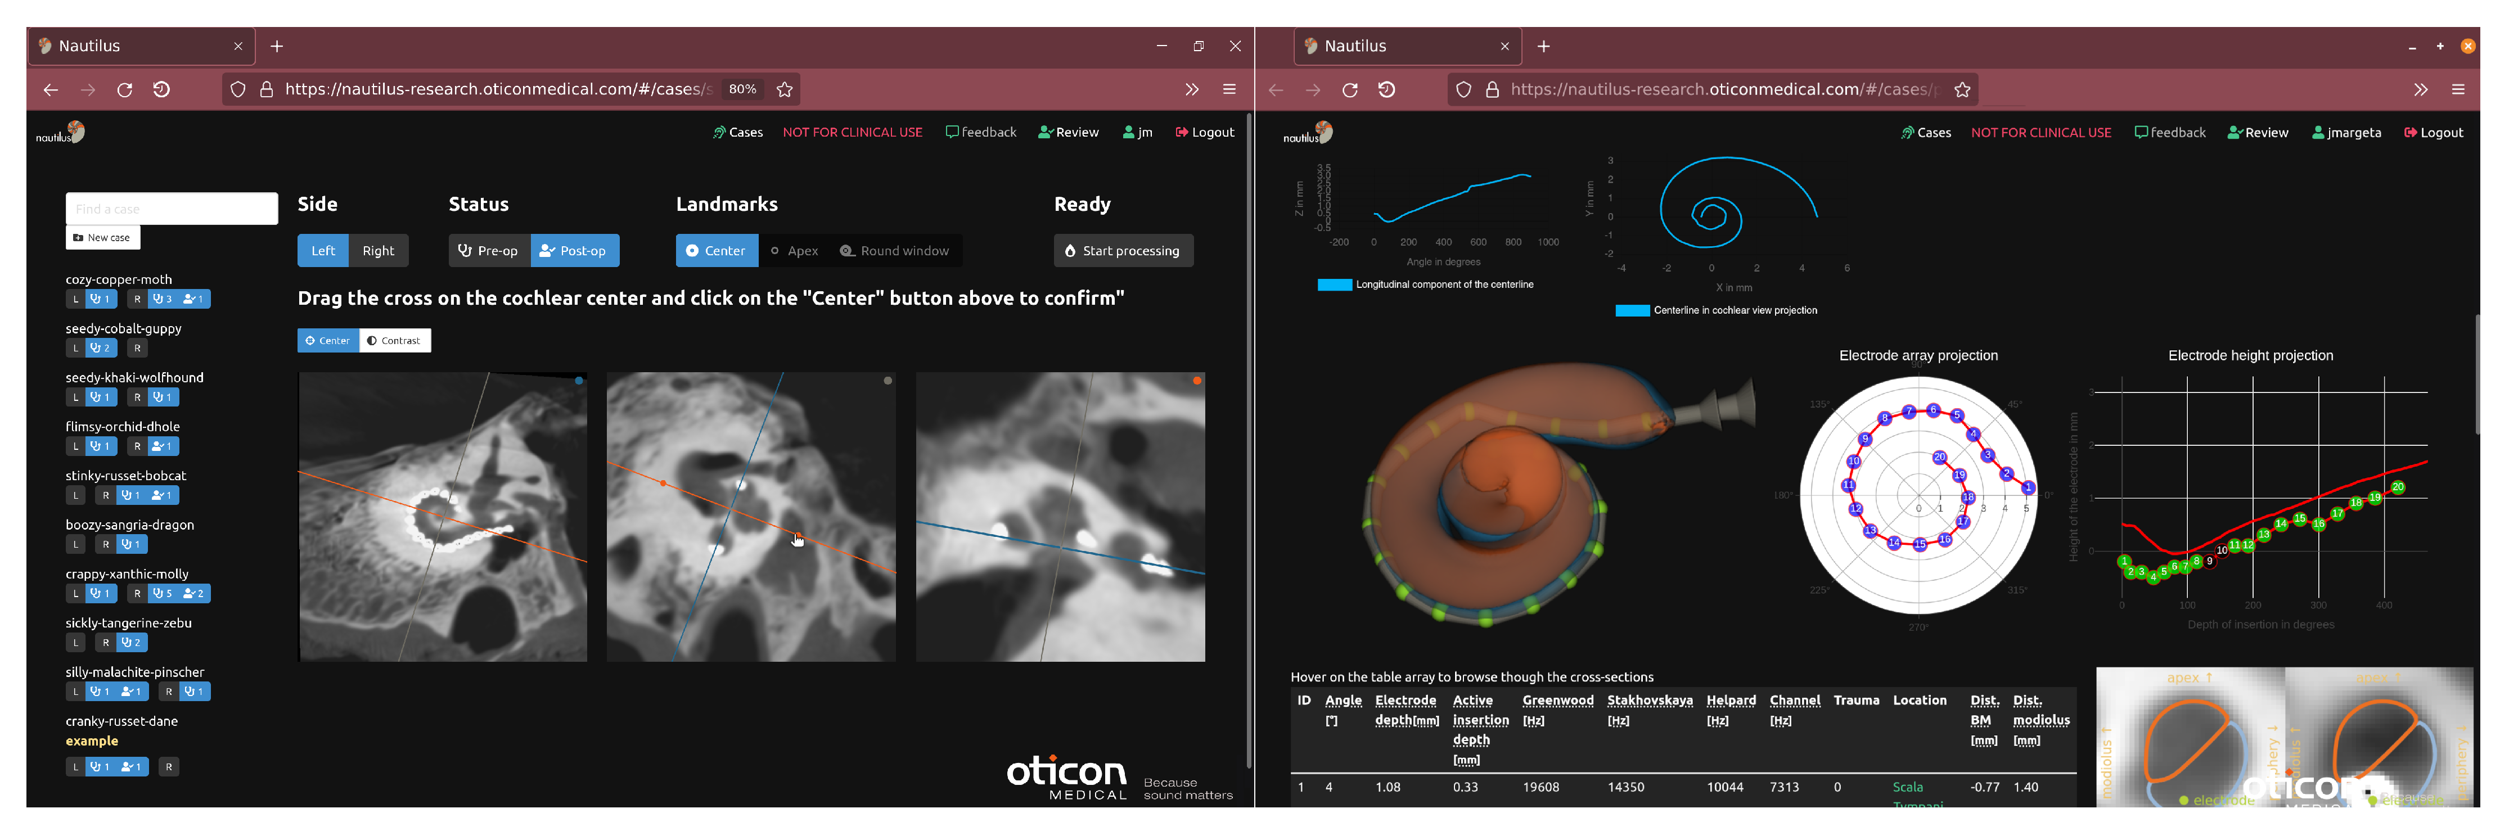
Task: Click the Find a case search field
Action: tap(171, 210)
